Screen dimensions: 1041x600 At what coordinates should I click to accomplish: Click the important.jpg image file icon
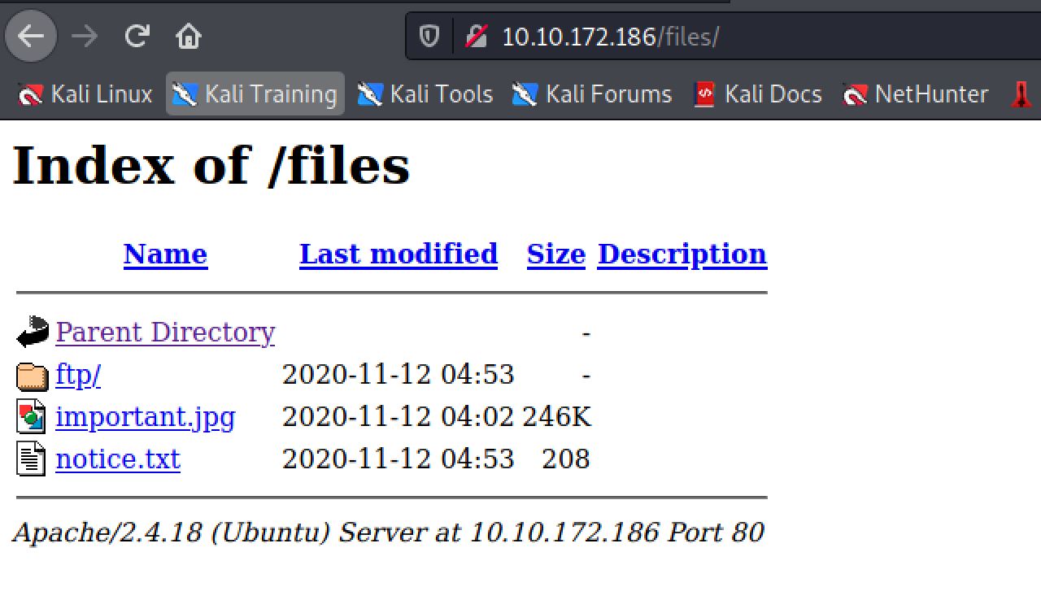[x=32, y=417]
